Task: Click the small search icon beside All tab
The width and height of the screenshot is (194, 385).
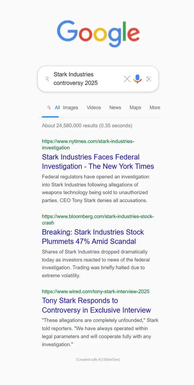Action: click(x=49, y=108)
